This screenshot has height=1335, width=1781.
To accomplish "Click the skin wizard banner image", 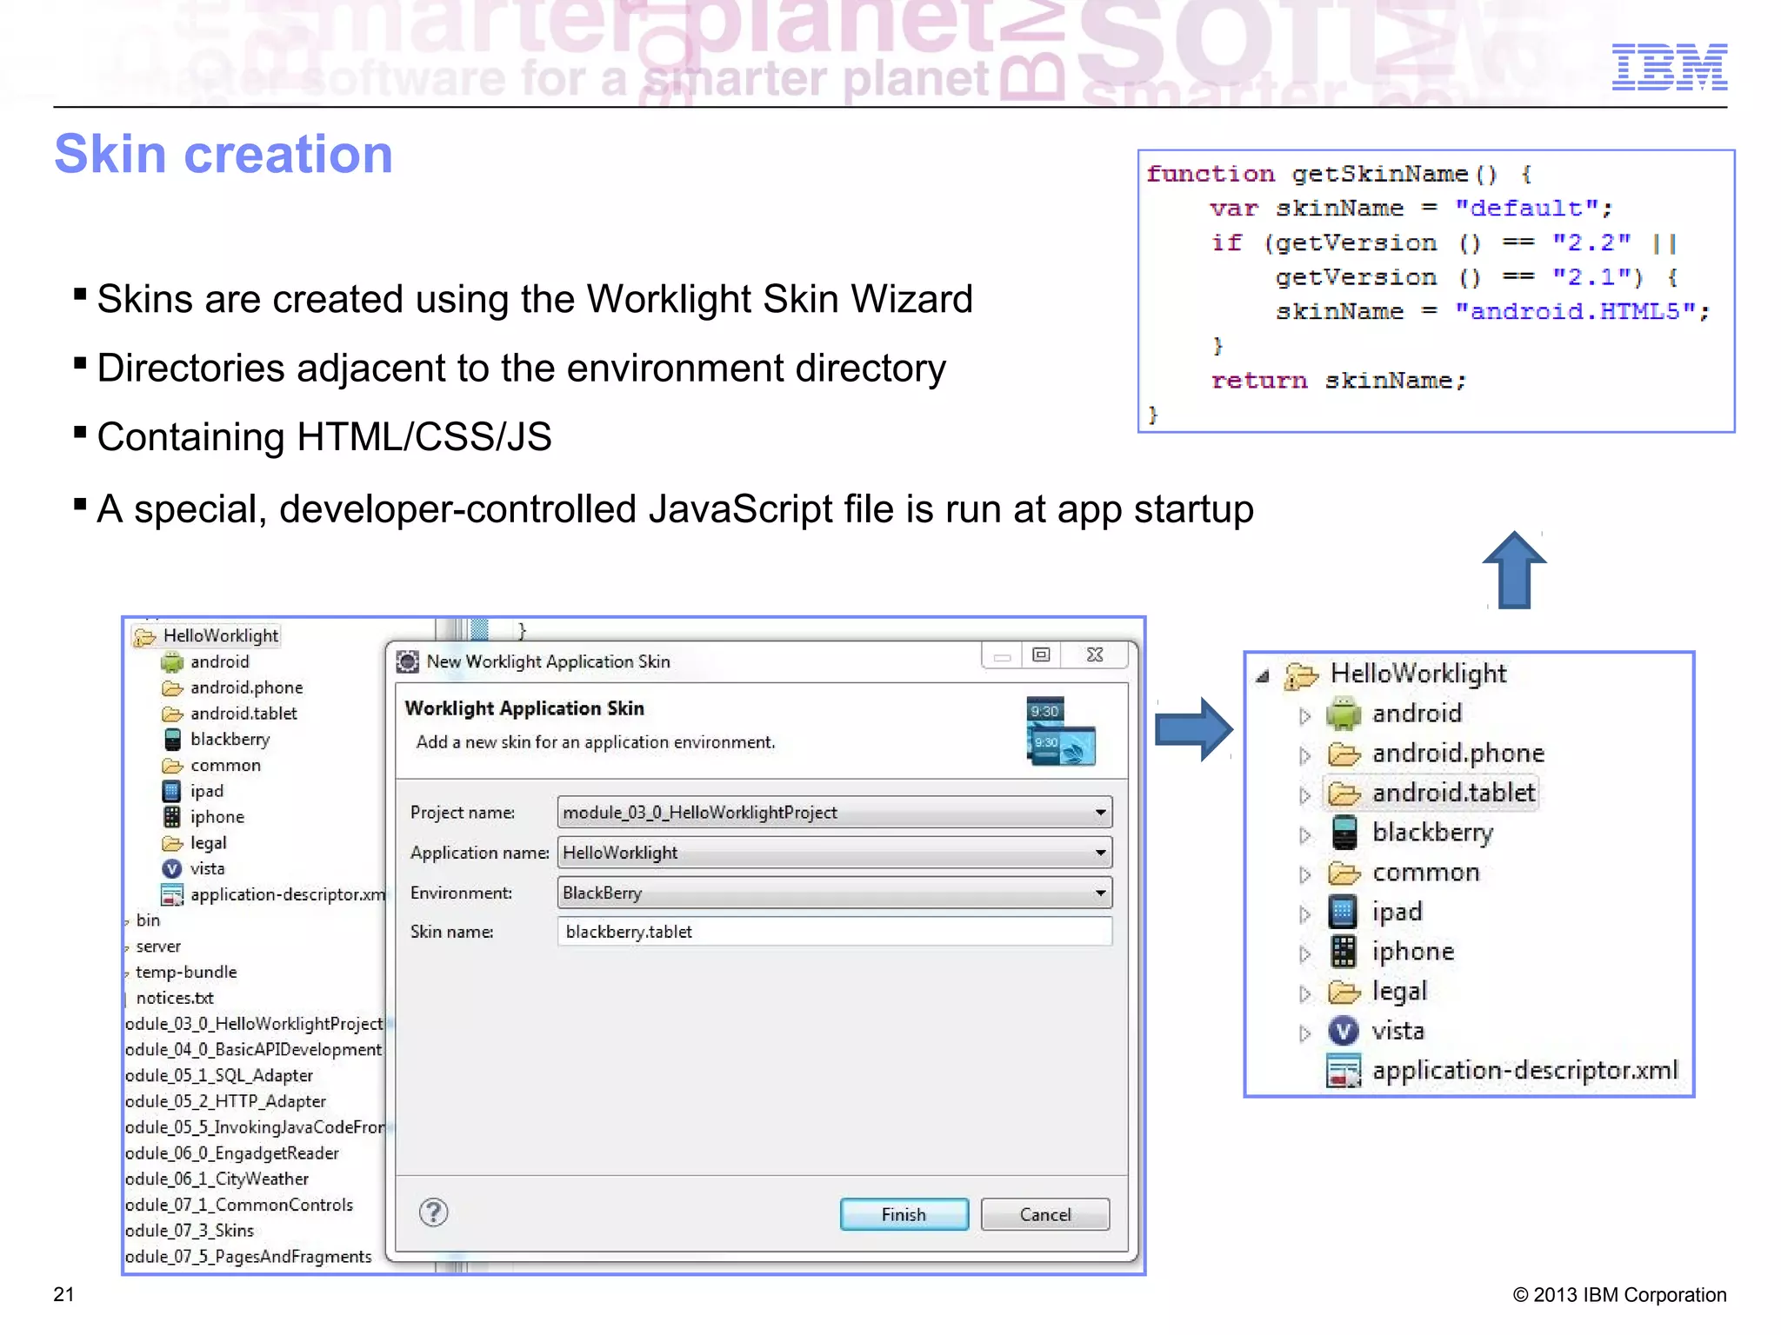I will click(1060, 731).
